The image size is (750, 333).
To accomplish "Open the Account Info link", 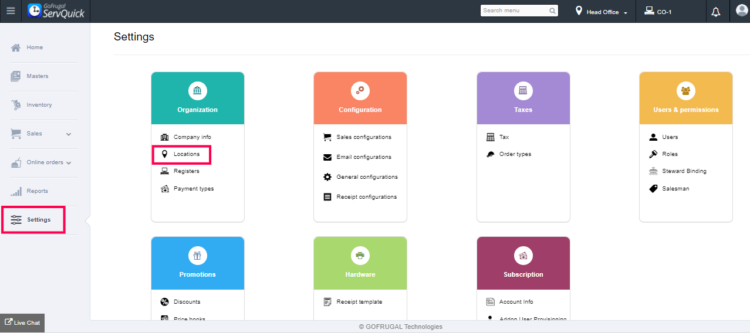I will click(516, 302).
